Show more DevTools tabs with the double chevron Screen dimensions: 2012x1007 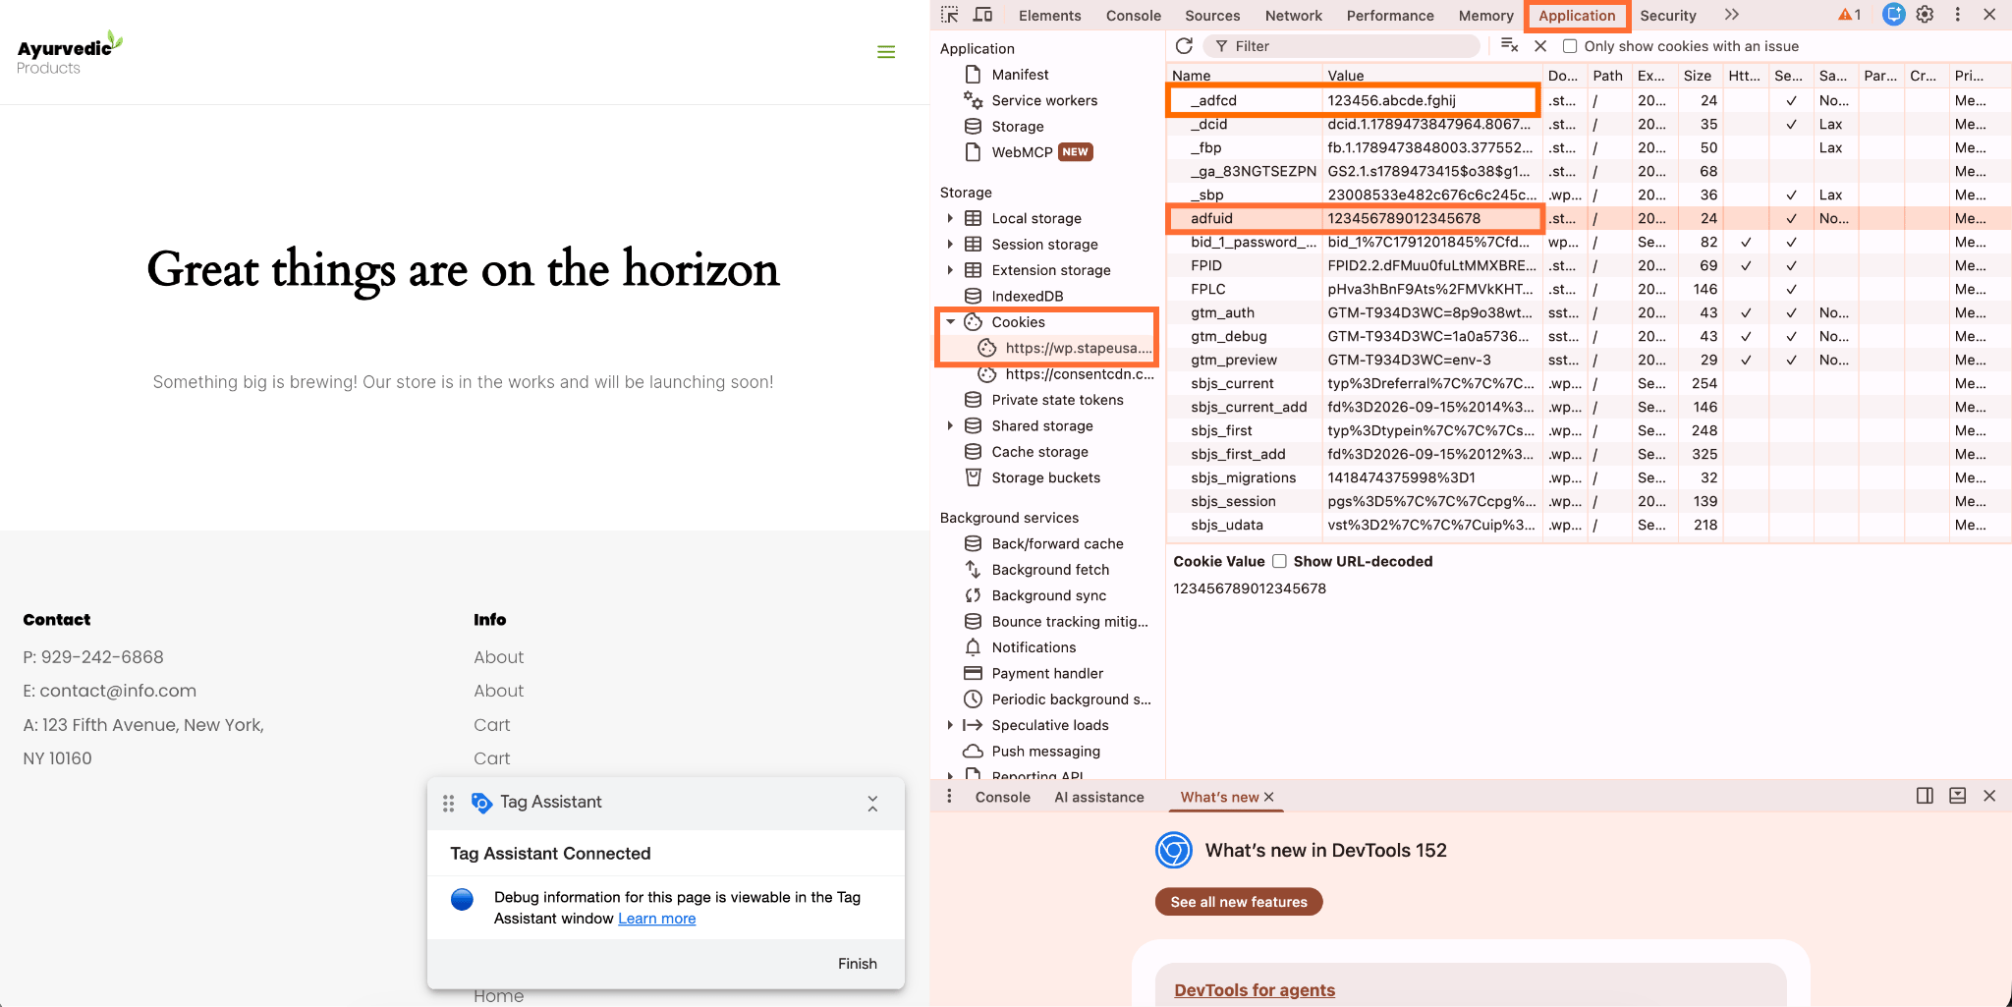[1731, 15]
